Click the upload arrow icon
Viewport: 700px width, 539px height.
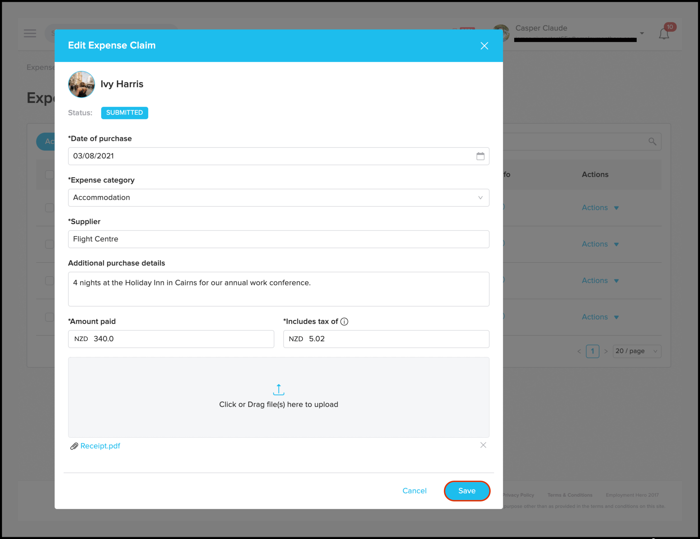tap(278, 390)
